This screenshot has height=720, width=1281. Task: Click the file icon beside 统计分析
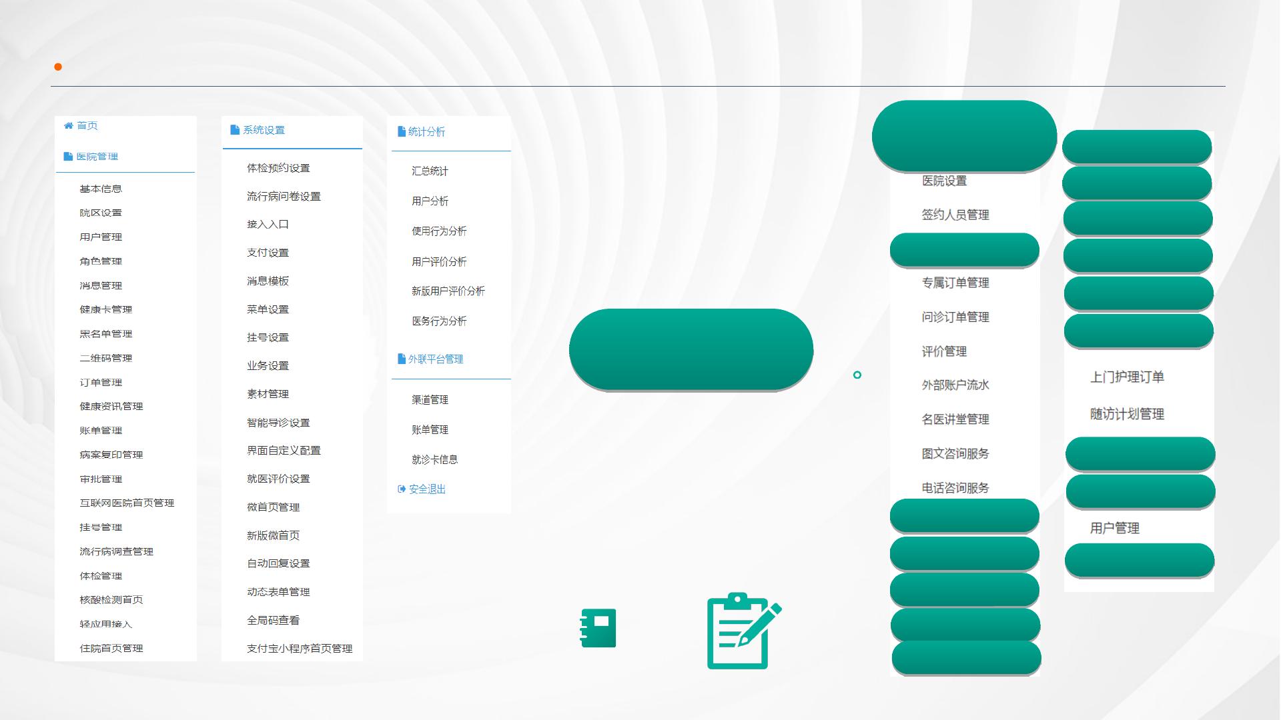(x=402, y=132)
